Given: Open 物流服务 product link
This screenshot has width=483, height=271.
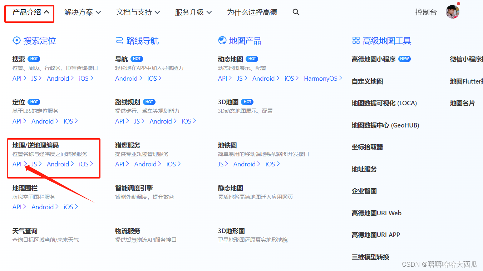Looking at the screenshot, I should [x=128, y=231].
